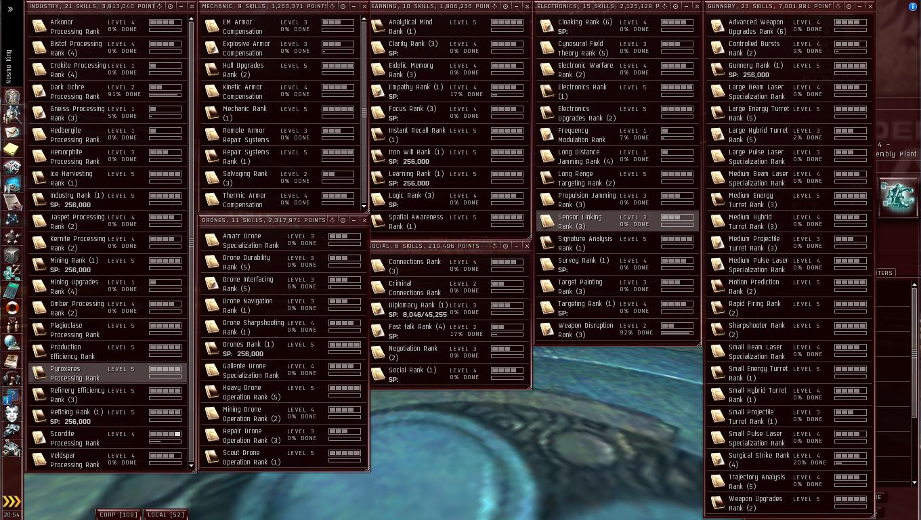Click the white mask face icon
921x520 pixels.
coord(12,414)
